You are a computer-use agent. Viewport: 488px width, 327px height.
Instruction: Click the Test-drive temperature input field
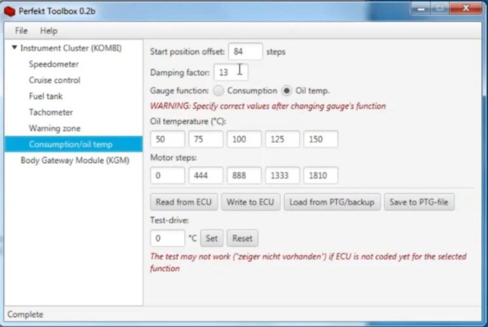(167, 239)
